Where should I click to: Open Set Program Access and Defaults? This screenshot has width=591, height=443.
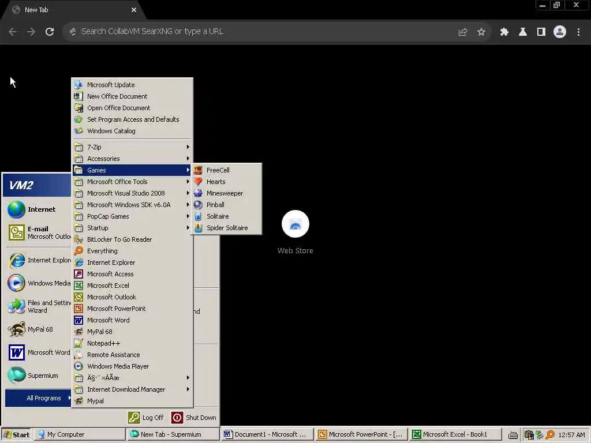(x=132, y=119)
